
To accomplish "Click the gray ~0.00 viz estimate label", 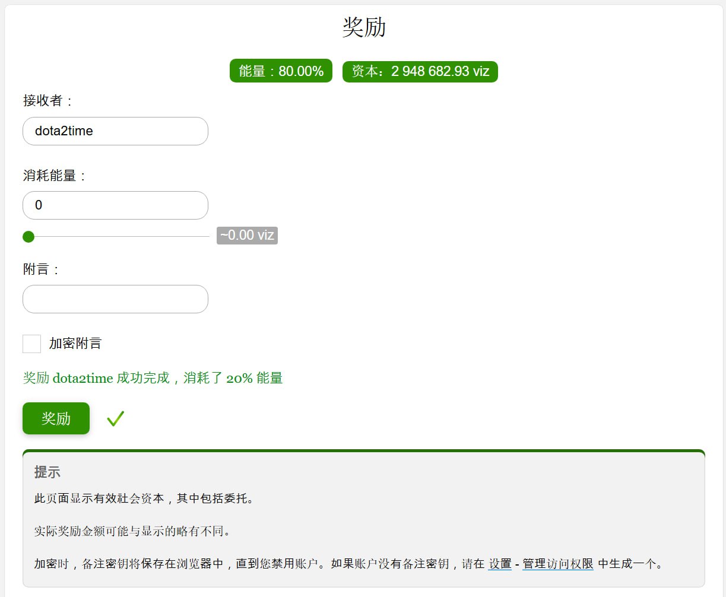I will (247, 236).
